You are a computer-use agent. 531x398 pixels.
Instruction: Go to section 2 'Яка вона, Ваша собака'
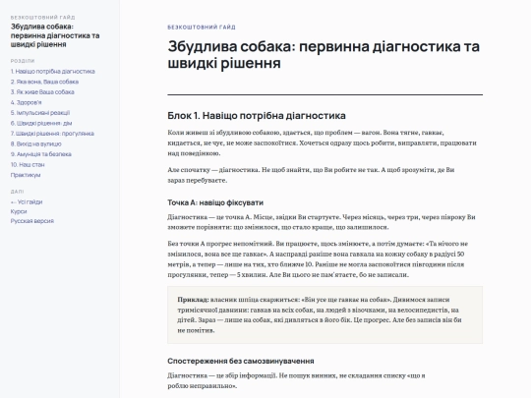44,82
